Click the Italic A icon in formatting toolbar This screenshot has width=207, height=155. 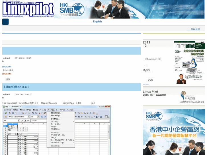(x=45, y=117)
